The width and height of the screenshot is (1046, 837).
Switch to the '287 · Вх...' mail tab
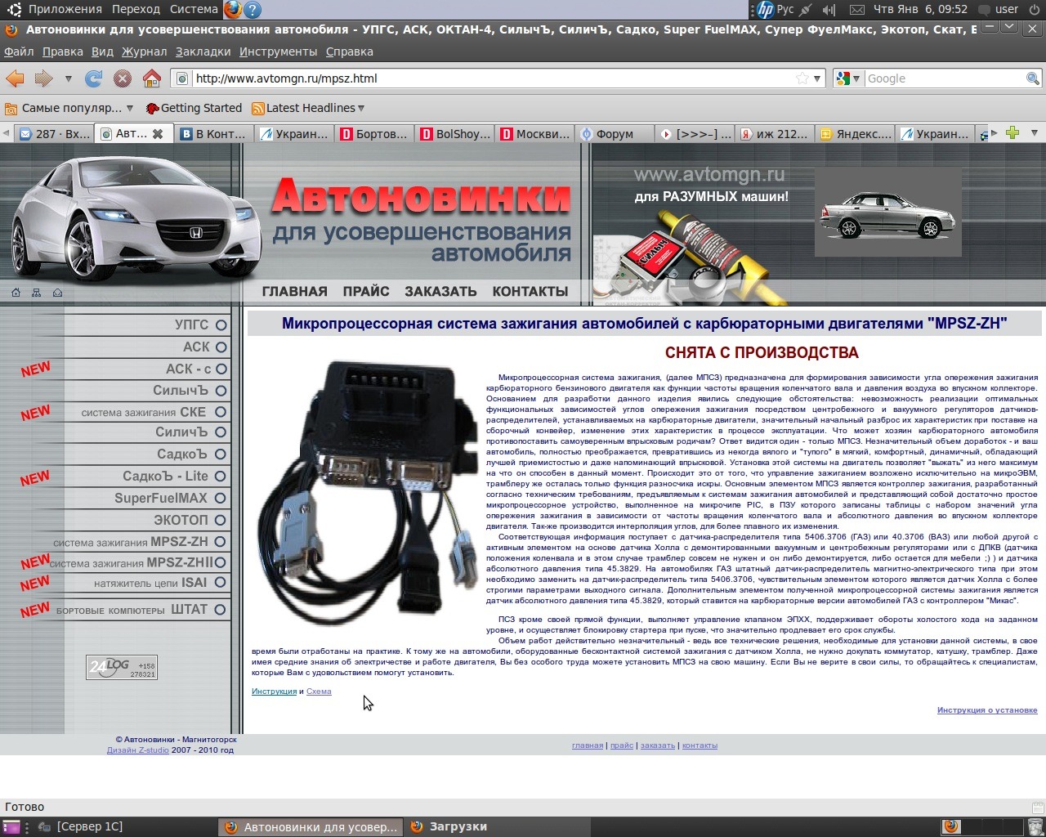(x=54, y=134)
